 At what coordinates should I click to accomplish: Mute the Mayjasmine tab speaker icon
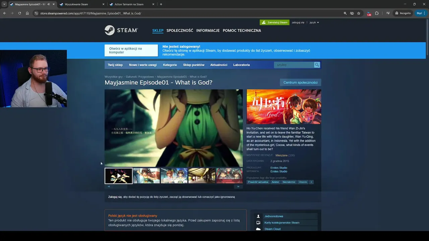(x=49, y=4)
